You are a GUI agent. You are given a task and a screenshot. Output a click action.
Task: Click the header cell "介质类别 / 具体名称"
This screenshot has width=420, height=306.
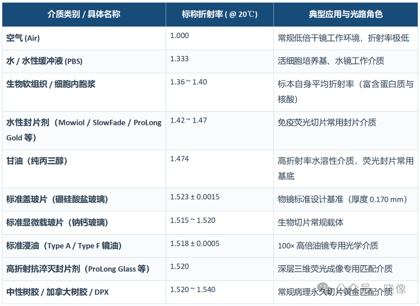[x=84, y=14]
